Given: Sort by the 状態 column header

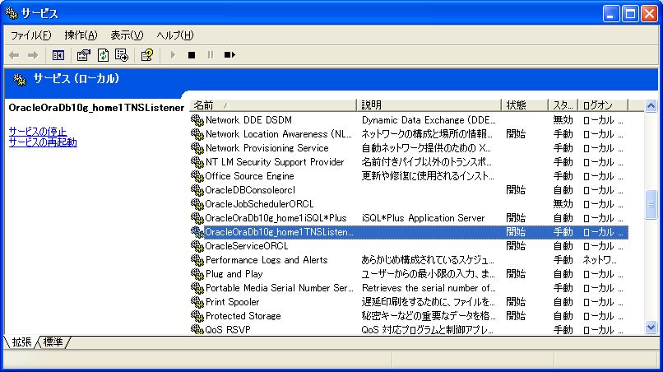Looking at the screenshot, I should pyautogui.click(x=525, y=105).
